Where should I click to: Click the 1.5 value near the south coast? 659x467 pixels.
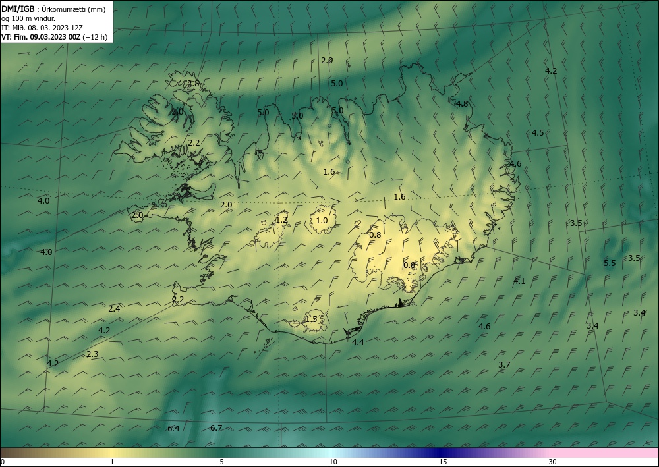point(311,319)
